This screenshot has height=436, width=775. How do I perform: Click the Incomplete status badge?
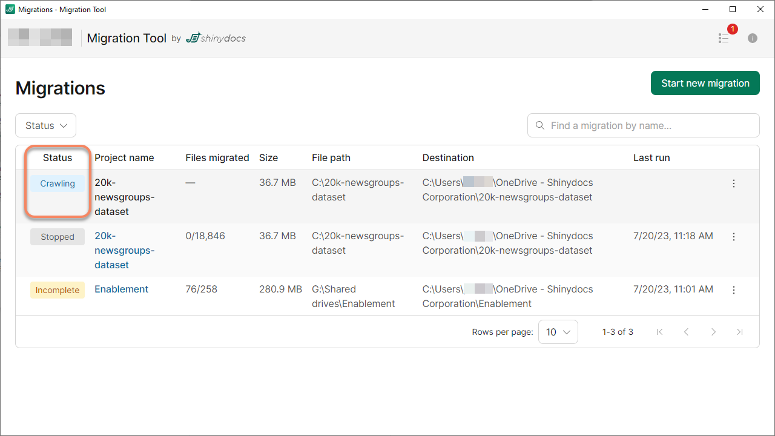point(58,290)
